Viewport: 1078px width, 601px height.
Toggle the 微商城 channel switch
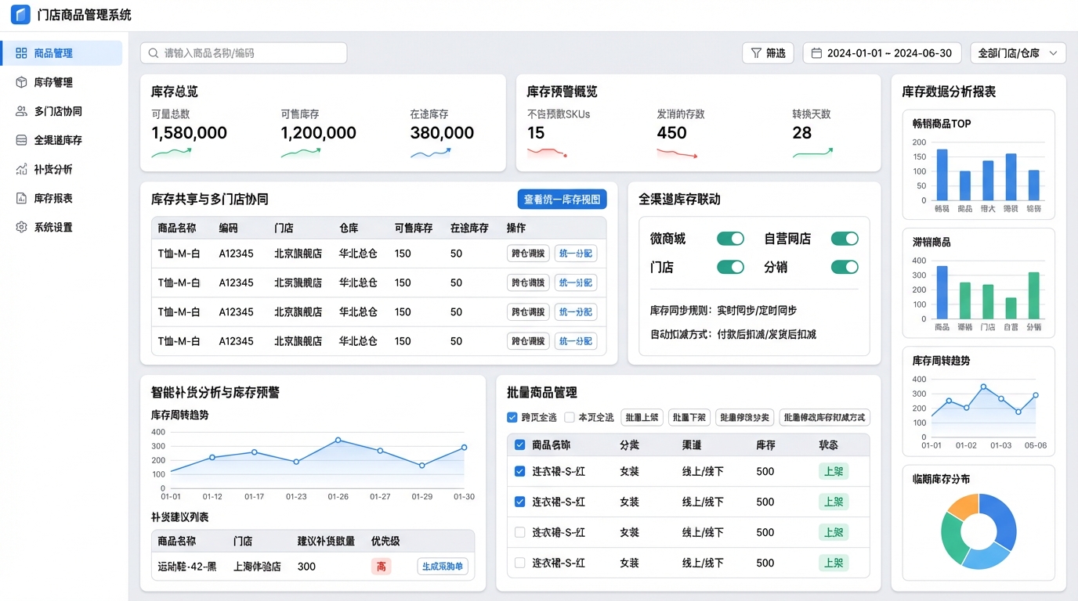point(730,239)
